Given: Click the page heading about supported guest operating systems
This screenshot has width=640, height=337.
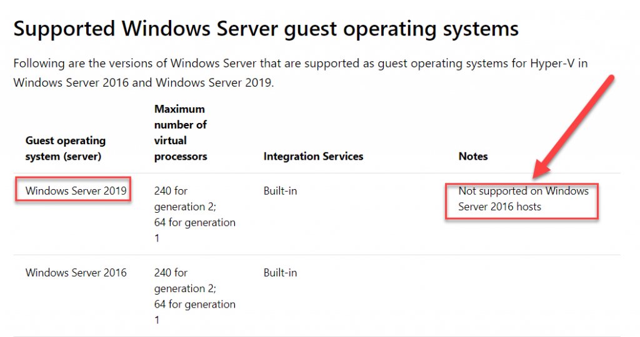Looking at the screenshot, I should pos(266,29).
